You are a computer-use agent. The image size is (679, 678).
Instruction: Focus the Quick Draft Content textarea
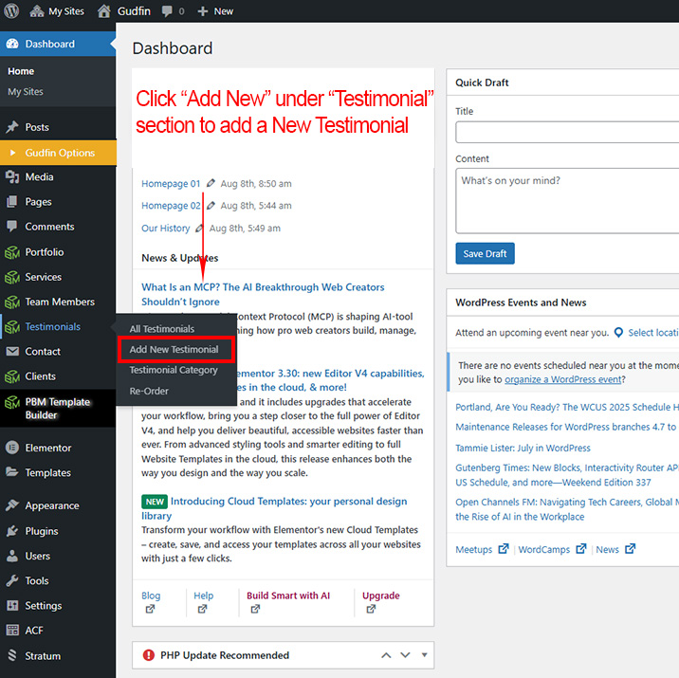[x=567, y=201]
